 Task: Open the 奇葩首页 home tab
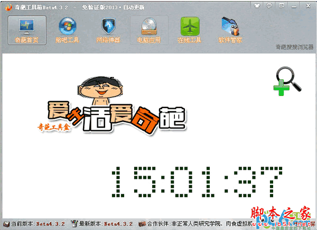[27, 30]
